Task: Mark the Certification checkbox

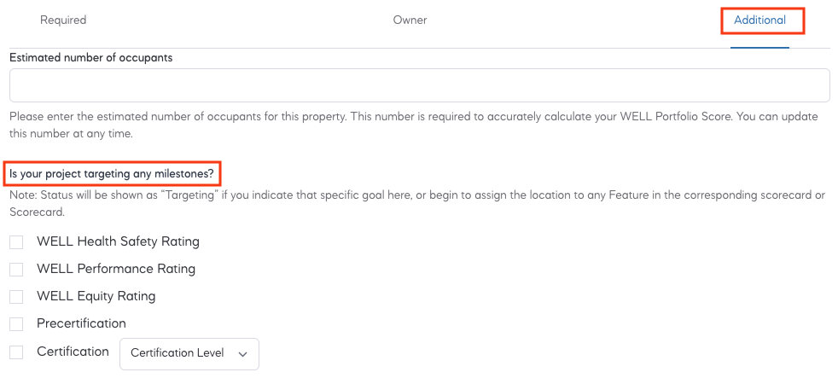Action: coord(16,352)
